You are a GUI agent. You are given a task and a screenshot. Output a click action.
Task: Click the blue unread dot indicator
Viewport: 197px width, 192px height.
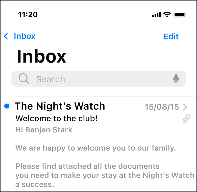[x=7, y=106]
